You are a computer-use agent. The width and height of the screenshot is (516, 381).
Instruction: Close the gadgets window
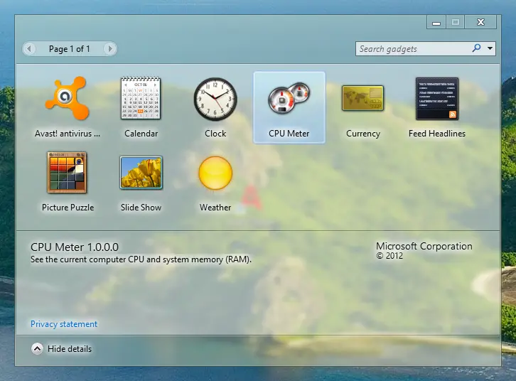480,22
